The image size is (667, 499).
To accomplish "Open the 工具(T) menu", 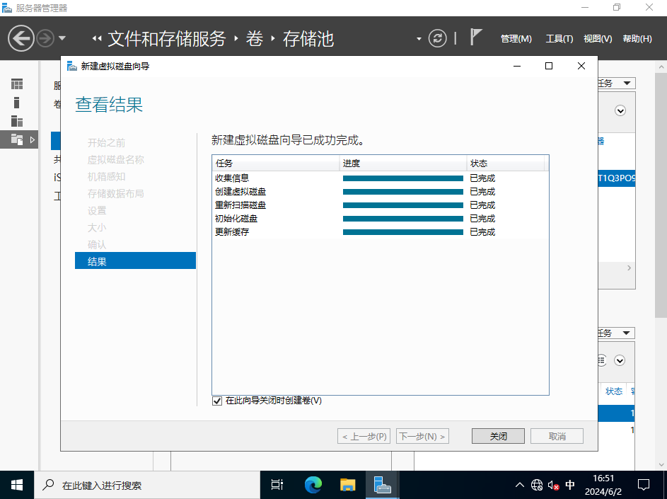I will point(559,39).
